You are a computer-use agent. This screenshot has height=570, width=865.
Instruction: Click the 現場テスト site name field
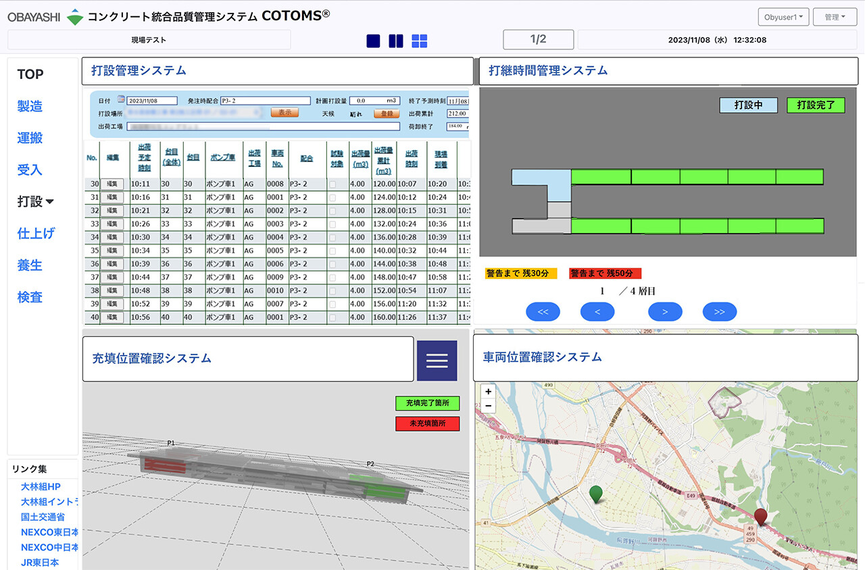(149, 40)
